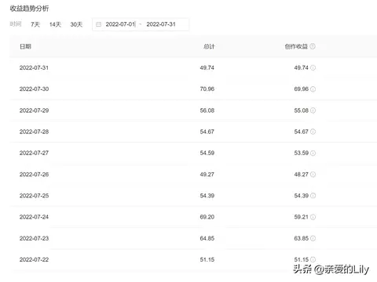Viewport: 377px width, 282px height.
Task: Click the calendar icon in date range picker
Action: tap(98, 24)
